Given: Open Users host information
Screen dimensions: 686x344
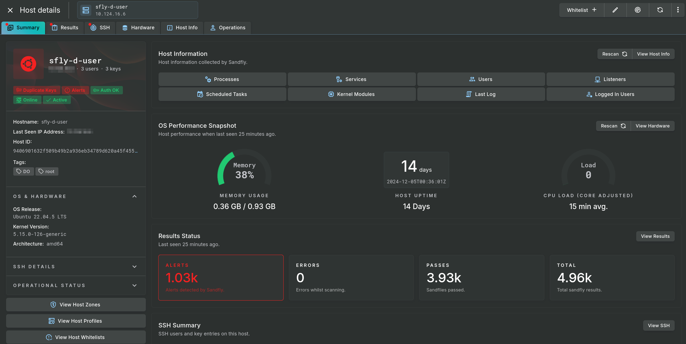Looking at the screenshot, I should coord(481,79).
